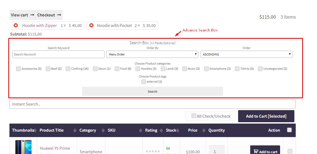Open Huawei Y5 Prime product title link
The width and height of the screenshot is (317, 154).
click(x=55, y=148)
